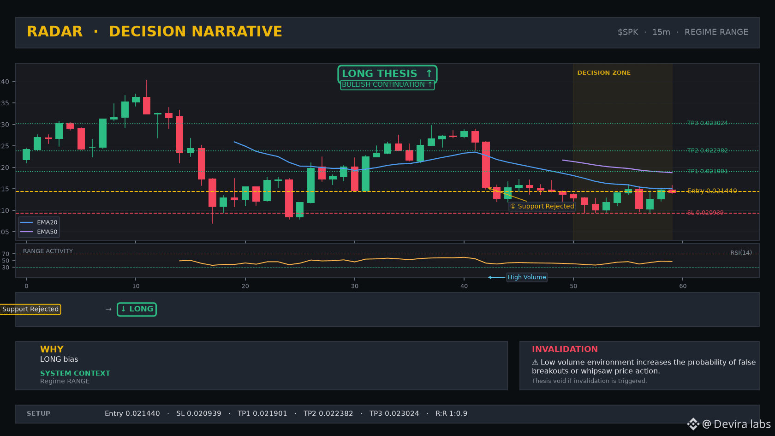Click the Thesis void if invalidation note
This screenshot has width=775, height=436.
[x=589, y=381]
